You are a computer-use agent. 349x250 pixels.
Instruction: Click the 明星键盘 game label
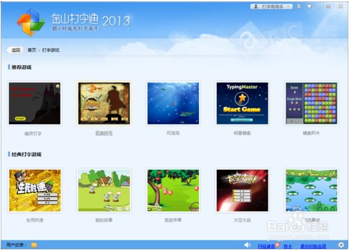point(242,133)
